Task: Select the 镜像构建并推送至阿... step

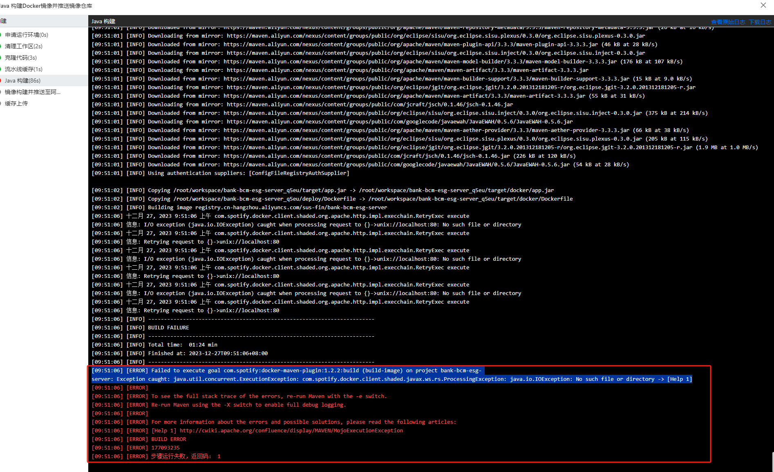Action: [x=33, y=92]
